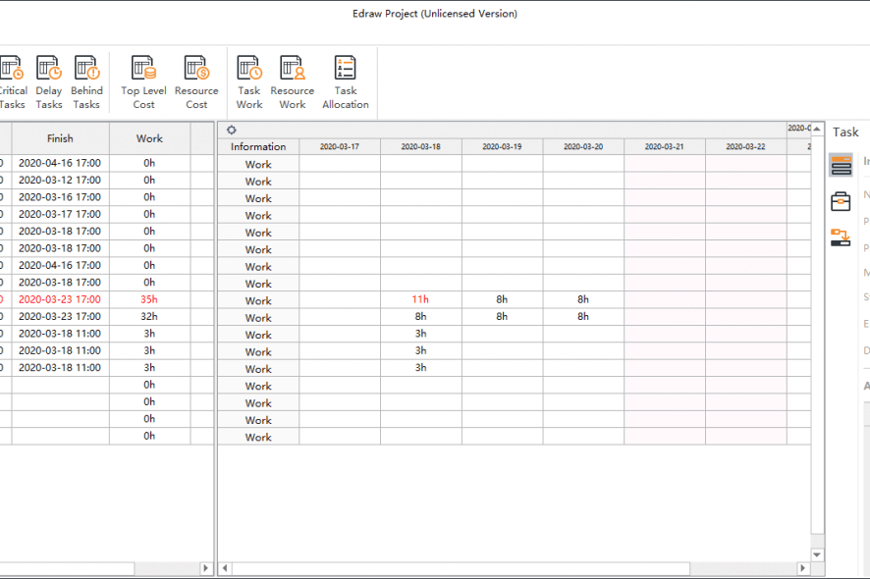This screenshot has height=579, width=870.
Task: Open the Task Allocation report
Action: click(x=345, y=82)
